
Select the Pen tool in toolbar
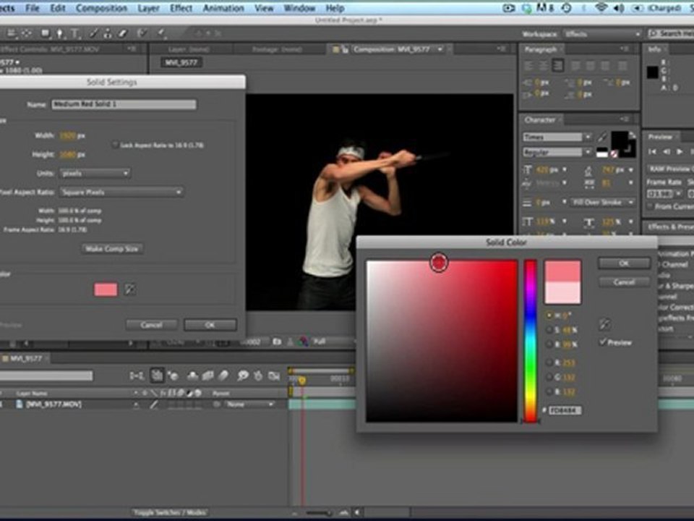[x=60, y=33]
